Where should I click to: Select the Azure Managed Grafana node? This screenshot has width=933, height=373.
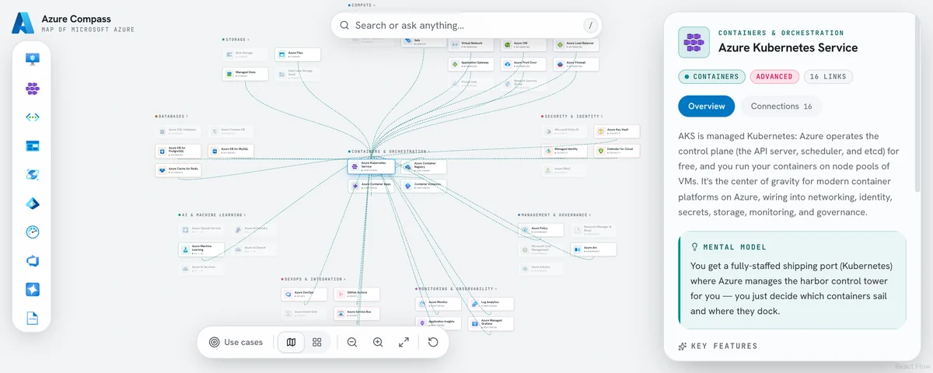coord(491,322)
